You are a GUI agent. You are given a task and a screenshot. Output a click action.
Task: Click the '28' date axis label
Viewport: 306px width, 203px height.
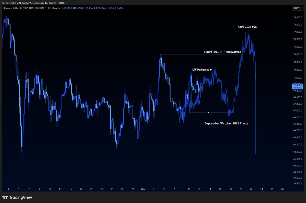[282, 189]
